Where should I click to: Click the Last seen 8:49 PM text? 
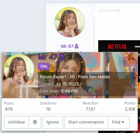[x=59, y=91]
